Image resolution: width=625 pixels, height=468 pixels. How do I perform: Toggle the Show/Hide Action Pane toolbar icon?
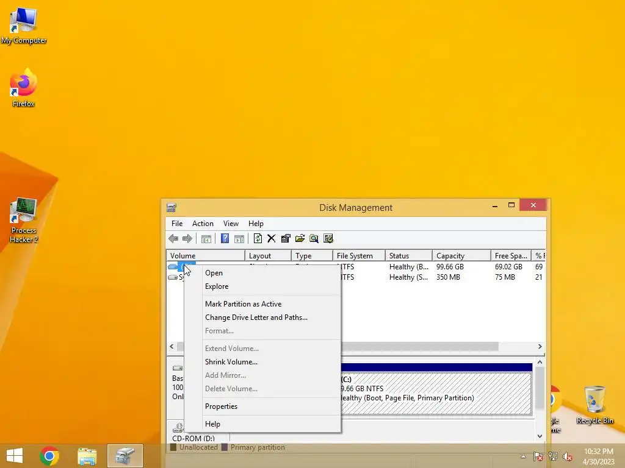click(239, 239)
